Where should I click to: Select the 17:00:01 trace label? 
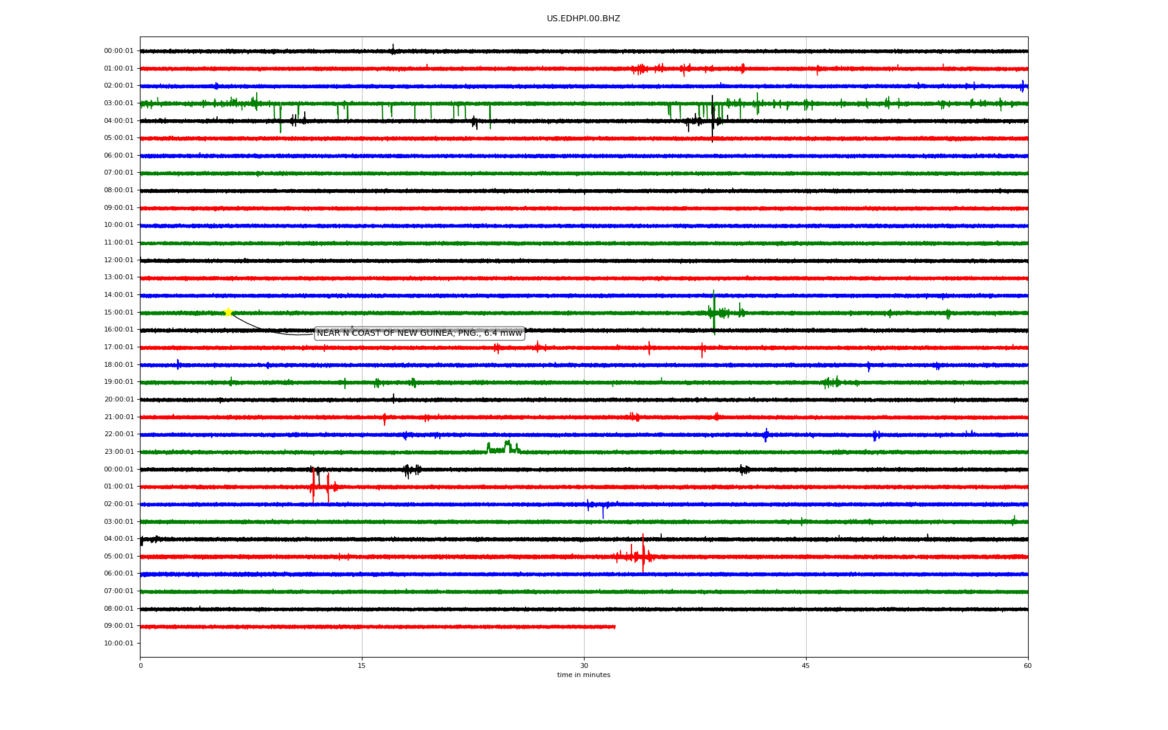tap(119, 347)
